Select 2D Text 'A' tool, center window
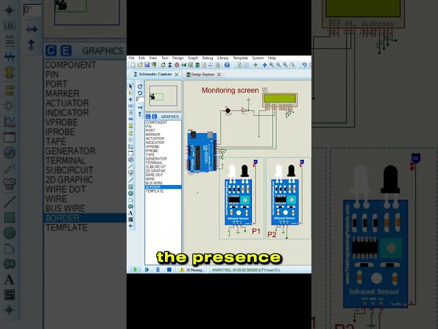Viewport: 438px width, 329px height. pos(131,213)
